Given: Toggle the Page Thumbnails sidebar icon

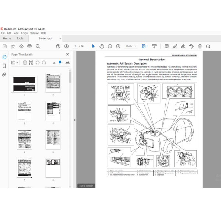Looking at the screenshot, I should point(4,57).
